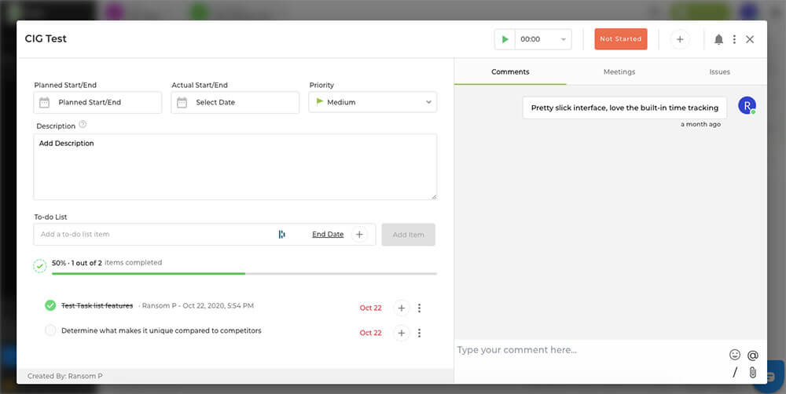The image size is (786, 394).
Task: Click the to-do completion progress bar
Action: point(244,273)
